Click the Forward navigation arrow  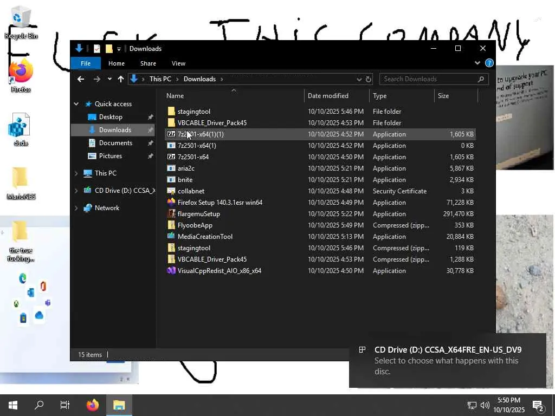[x=96, y=79]
